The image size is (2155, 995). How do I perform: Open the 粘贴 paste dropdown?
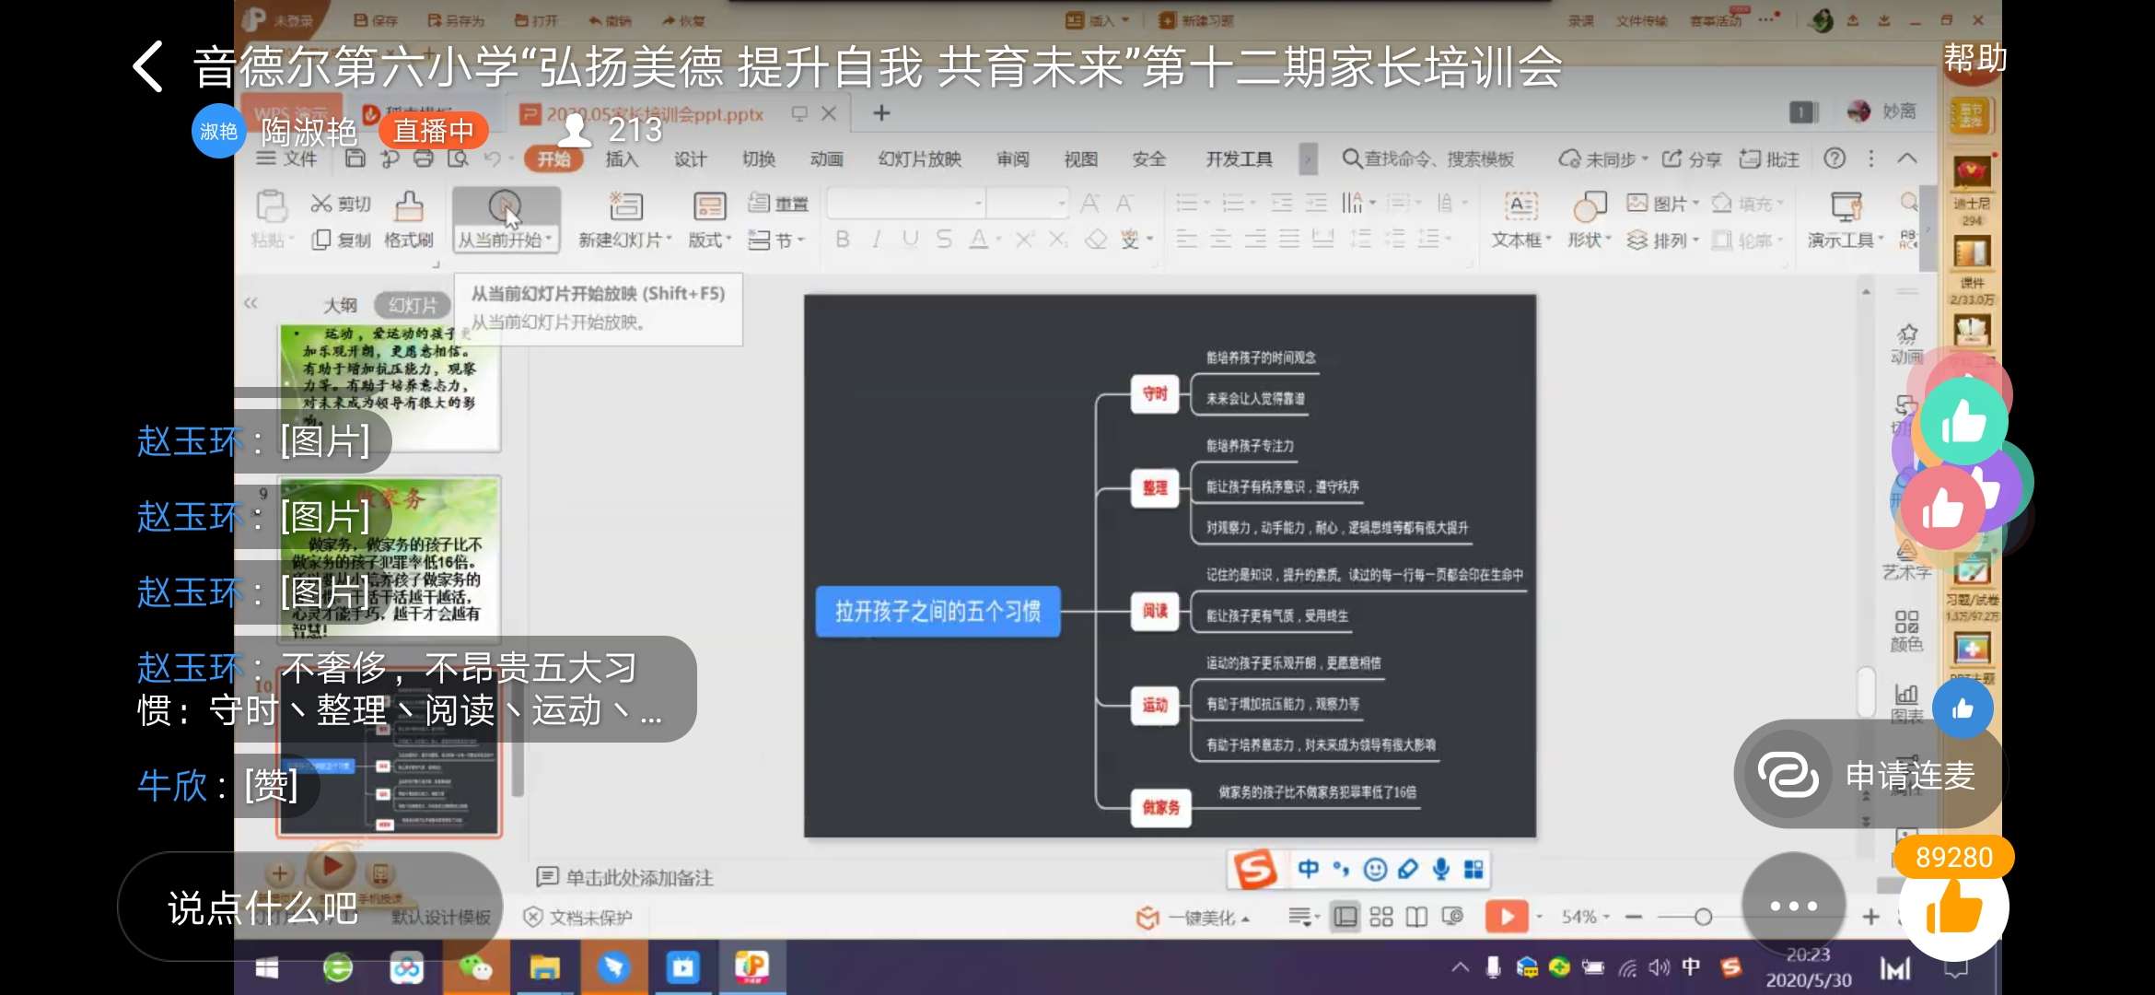[273, 240]
